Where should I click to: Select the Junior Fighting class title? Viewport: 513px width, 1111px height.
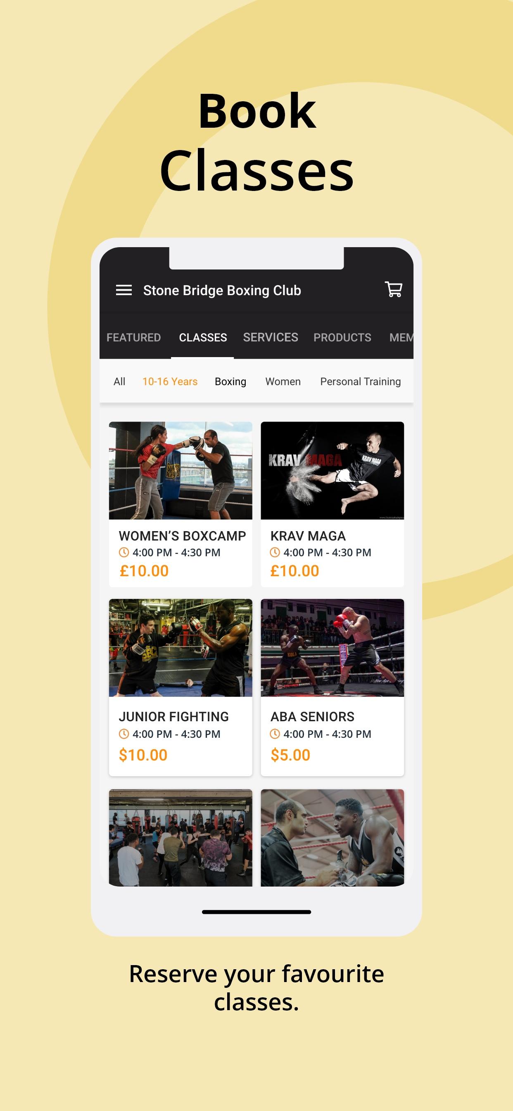coord(174,717)
